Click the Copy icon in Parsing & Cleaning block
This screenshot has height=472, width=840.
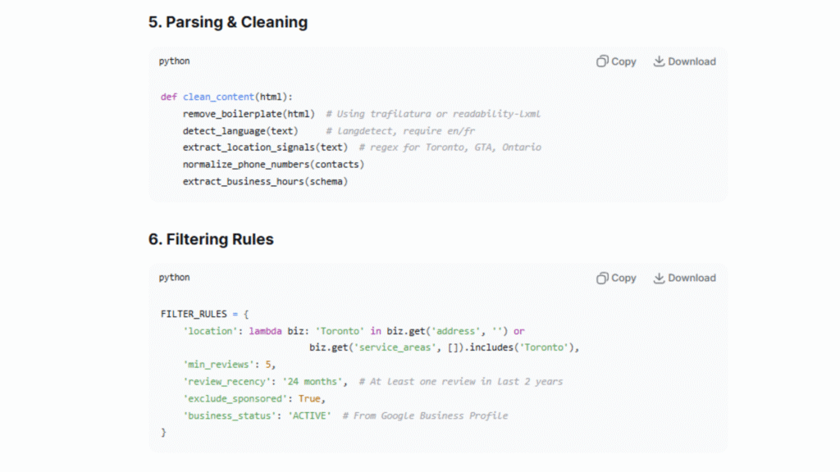602,61
